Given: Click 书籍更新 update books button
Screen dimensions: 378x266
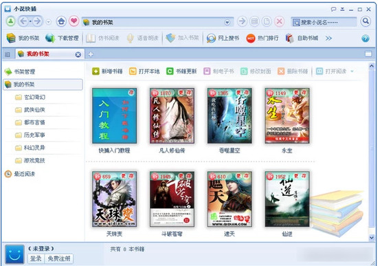Looking at the screenshot, I should coord(181,71).
